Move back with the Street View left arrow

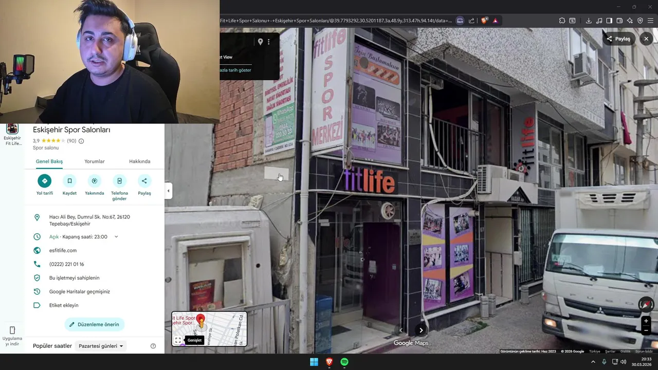[401, 330]
